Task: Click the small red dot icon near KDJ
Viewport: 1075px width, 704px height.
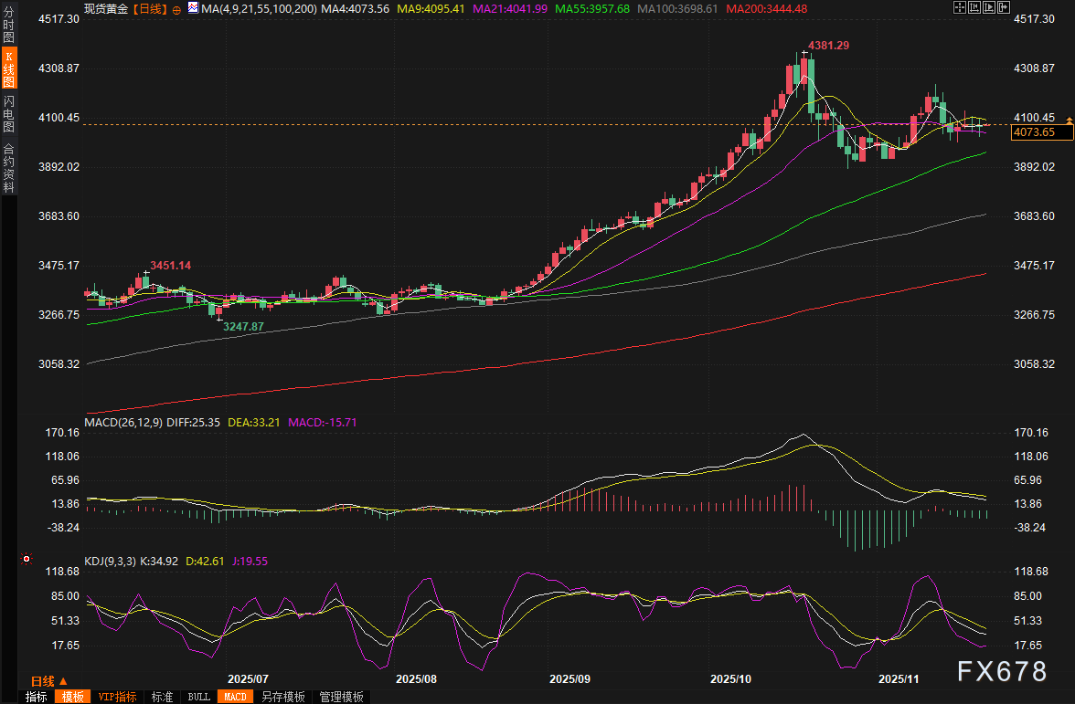Action: (27, 559)
